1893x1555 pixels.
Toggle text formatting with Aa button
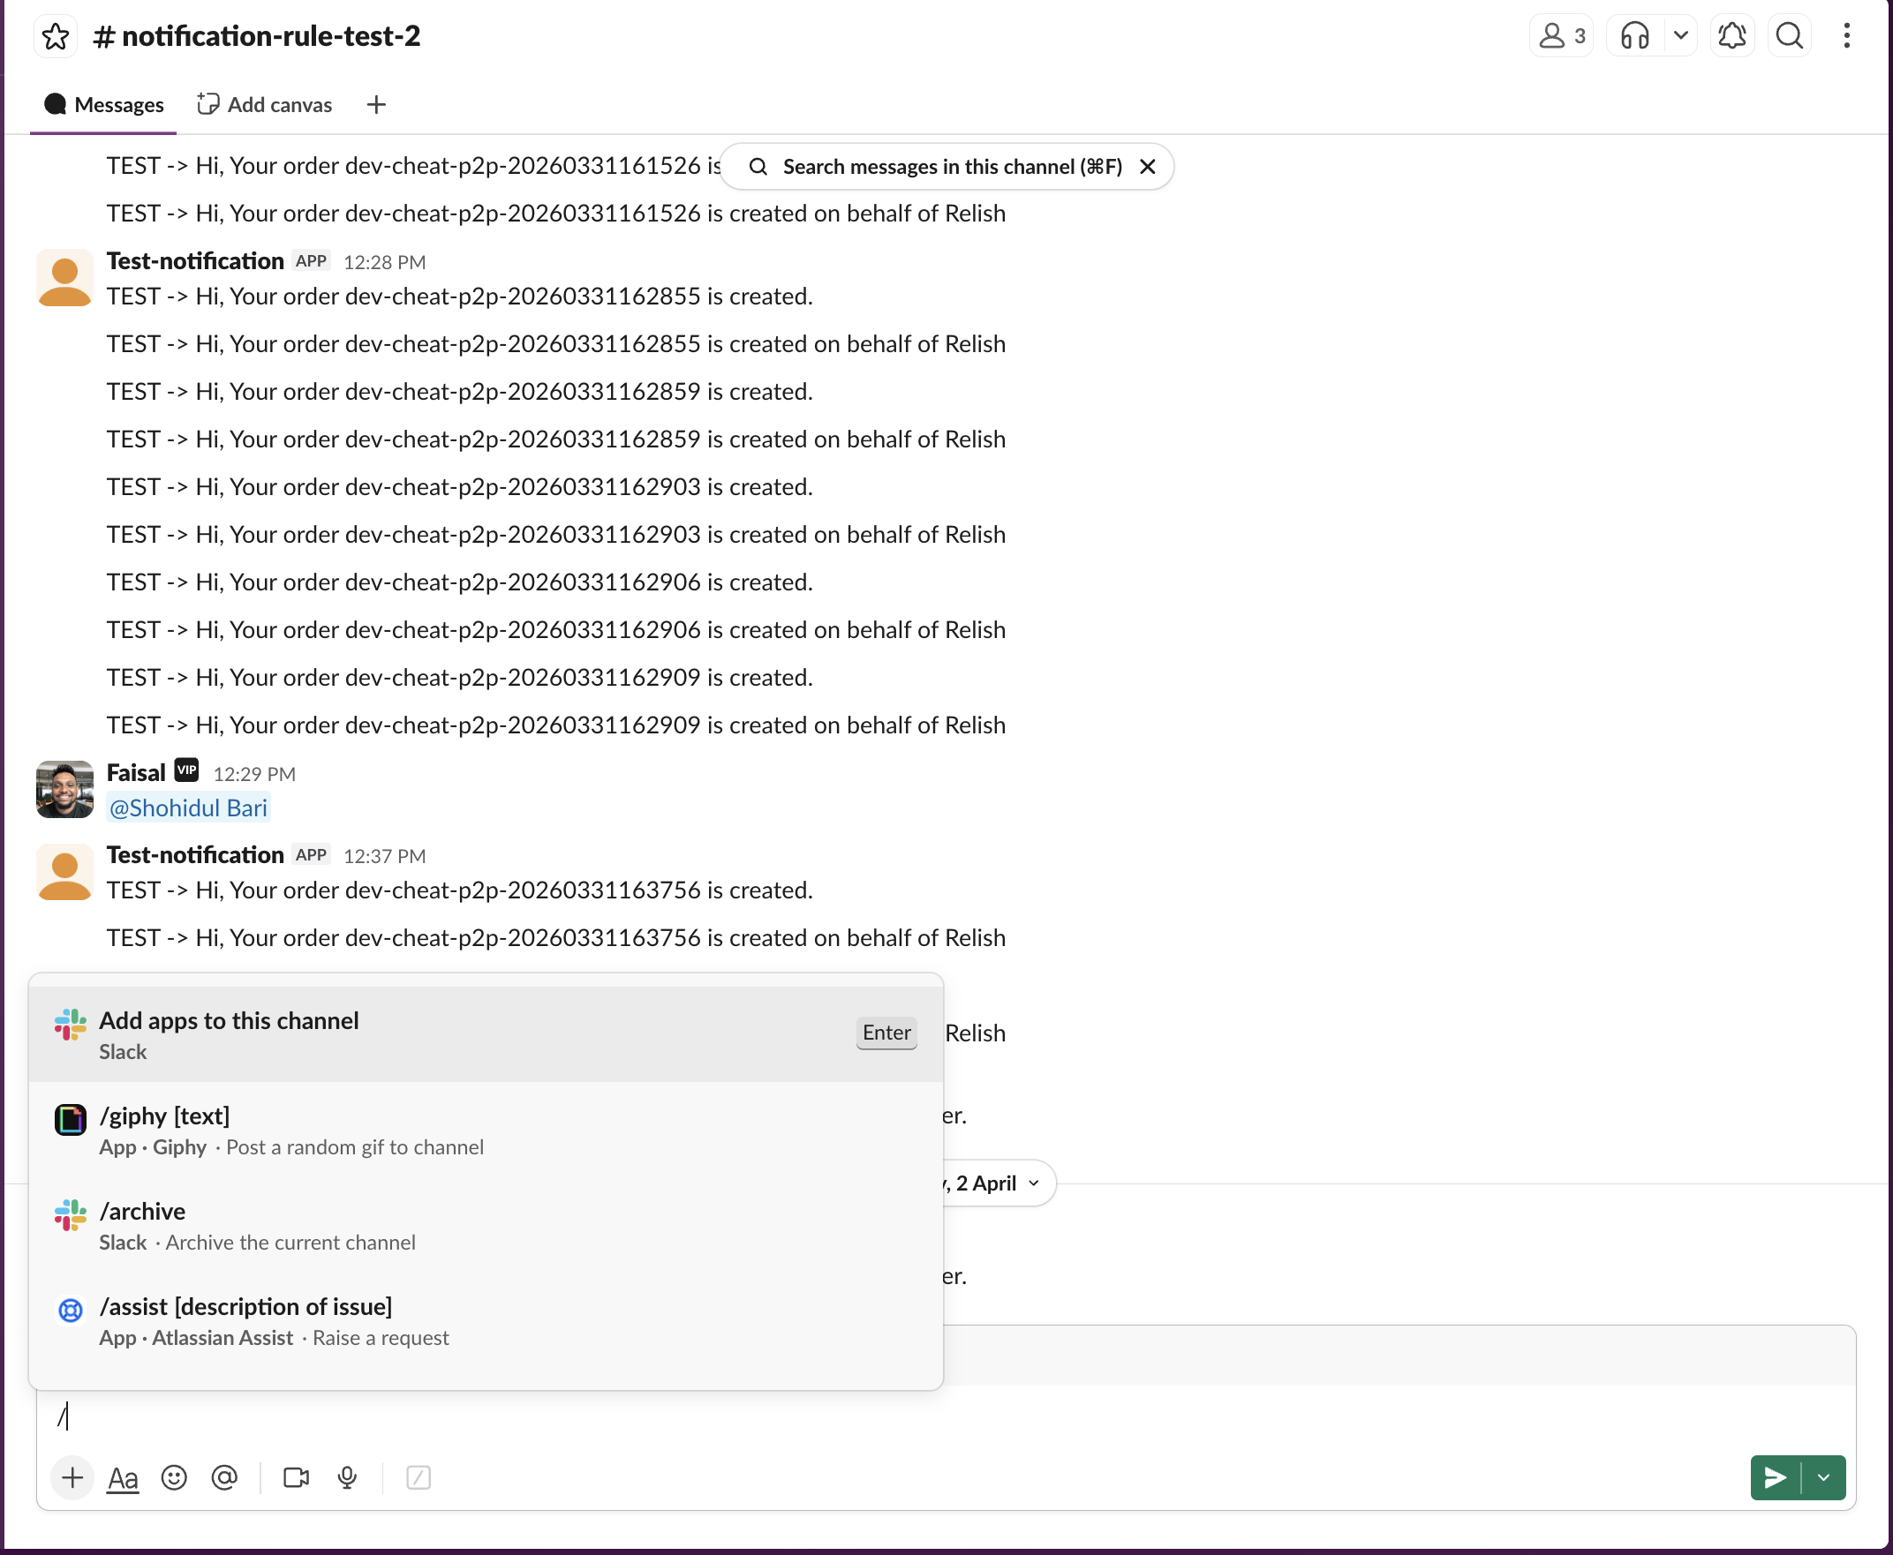123,1478
